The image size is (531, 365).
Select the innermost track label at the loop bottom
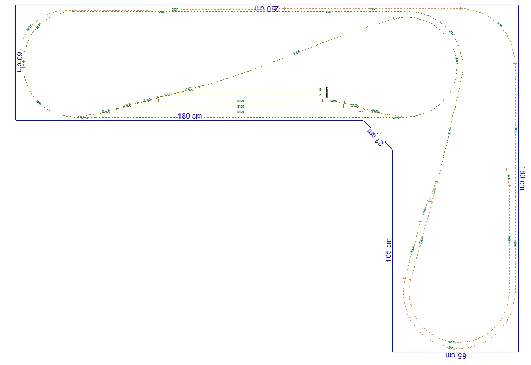pyautogui.click(x=452, y=342)
